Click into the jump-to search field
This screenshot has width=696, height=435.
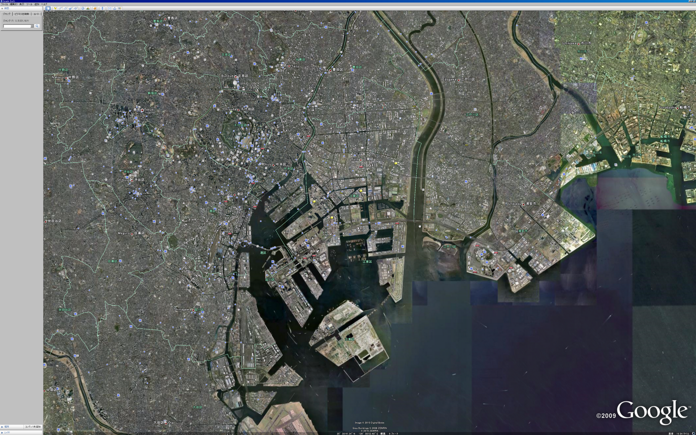tap(17, 26)
